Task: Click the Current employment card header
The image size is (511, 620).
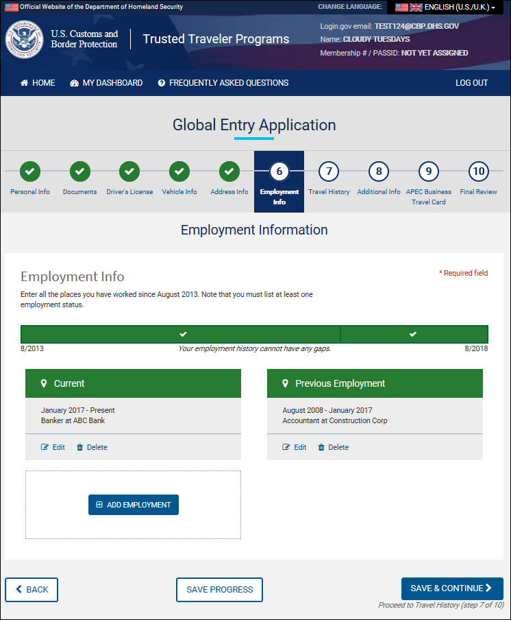Action: (x=133, y=383)
